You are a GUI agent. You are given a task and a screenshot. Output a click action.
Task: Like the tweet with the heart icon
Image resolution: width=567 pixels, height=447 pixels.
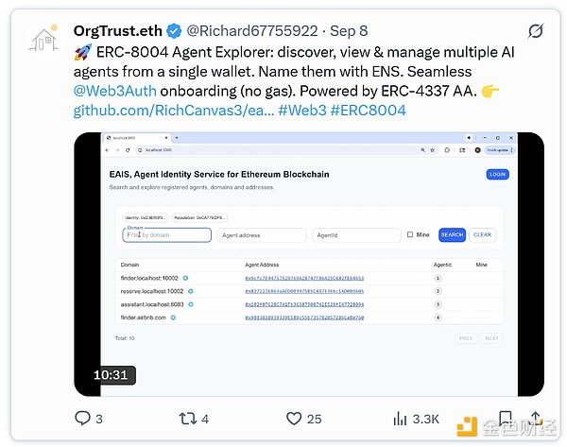293,418
